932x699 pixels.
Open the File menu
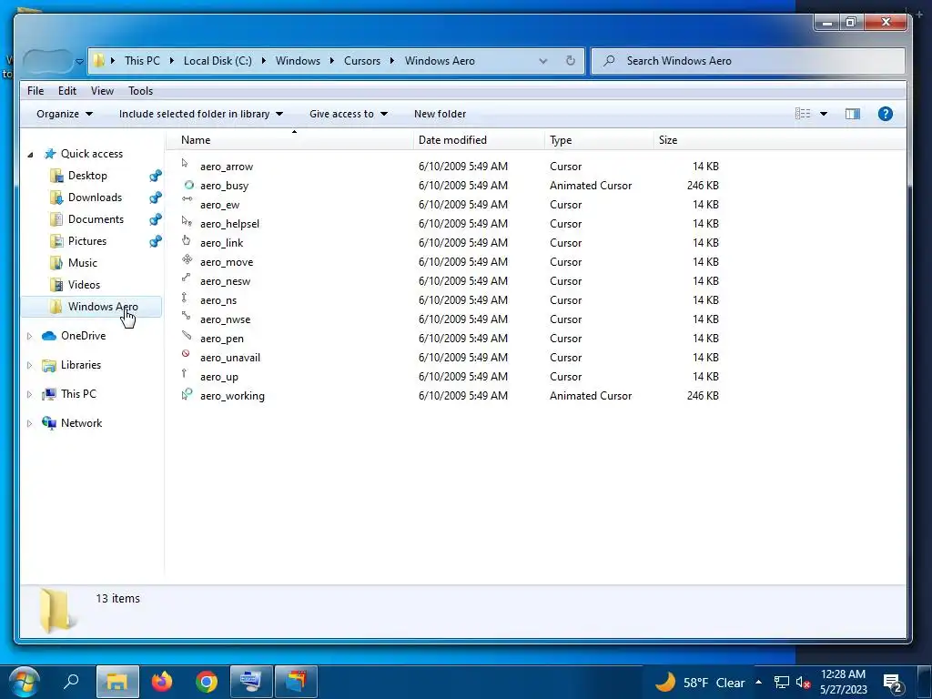35,91
